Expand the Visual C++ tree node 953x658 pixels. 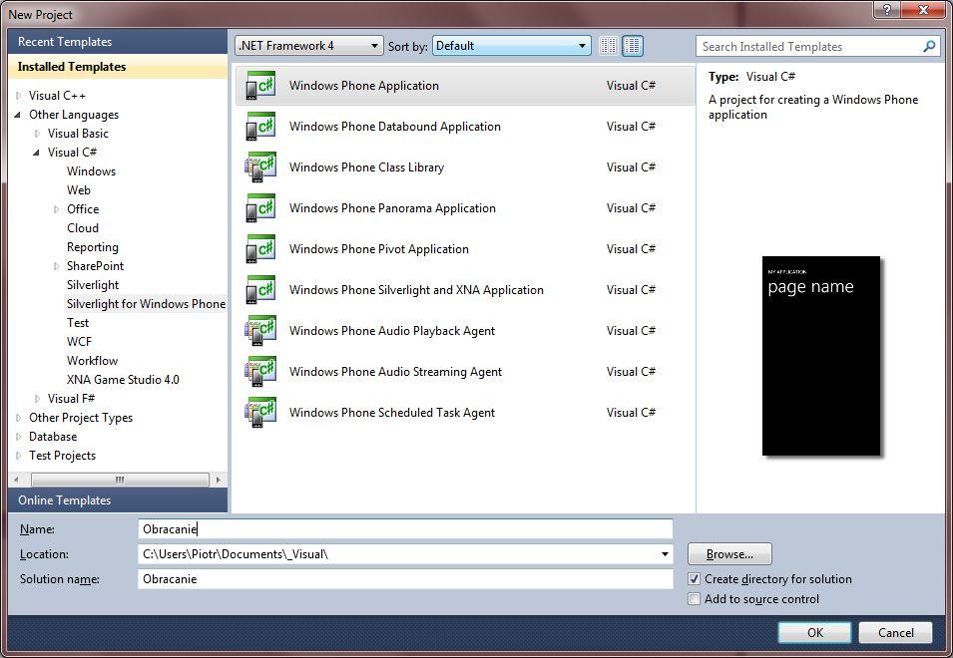[18, 96]
